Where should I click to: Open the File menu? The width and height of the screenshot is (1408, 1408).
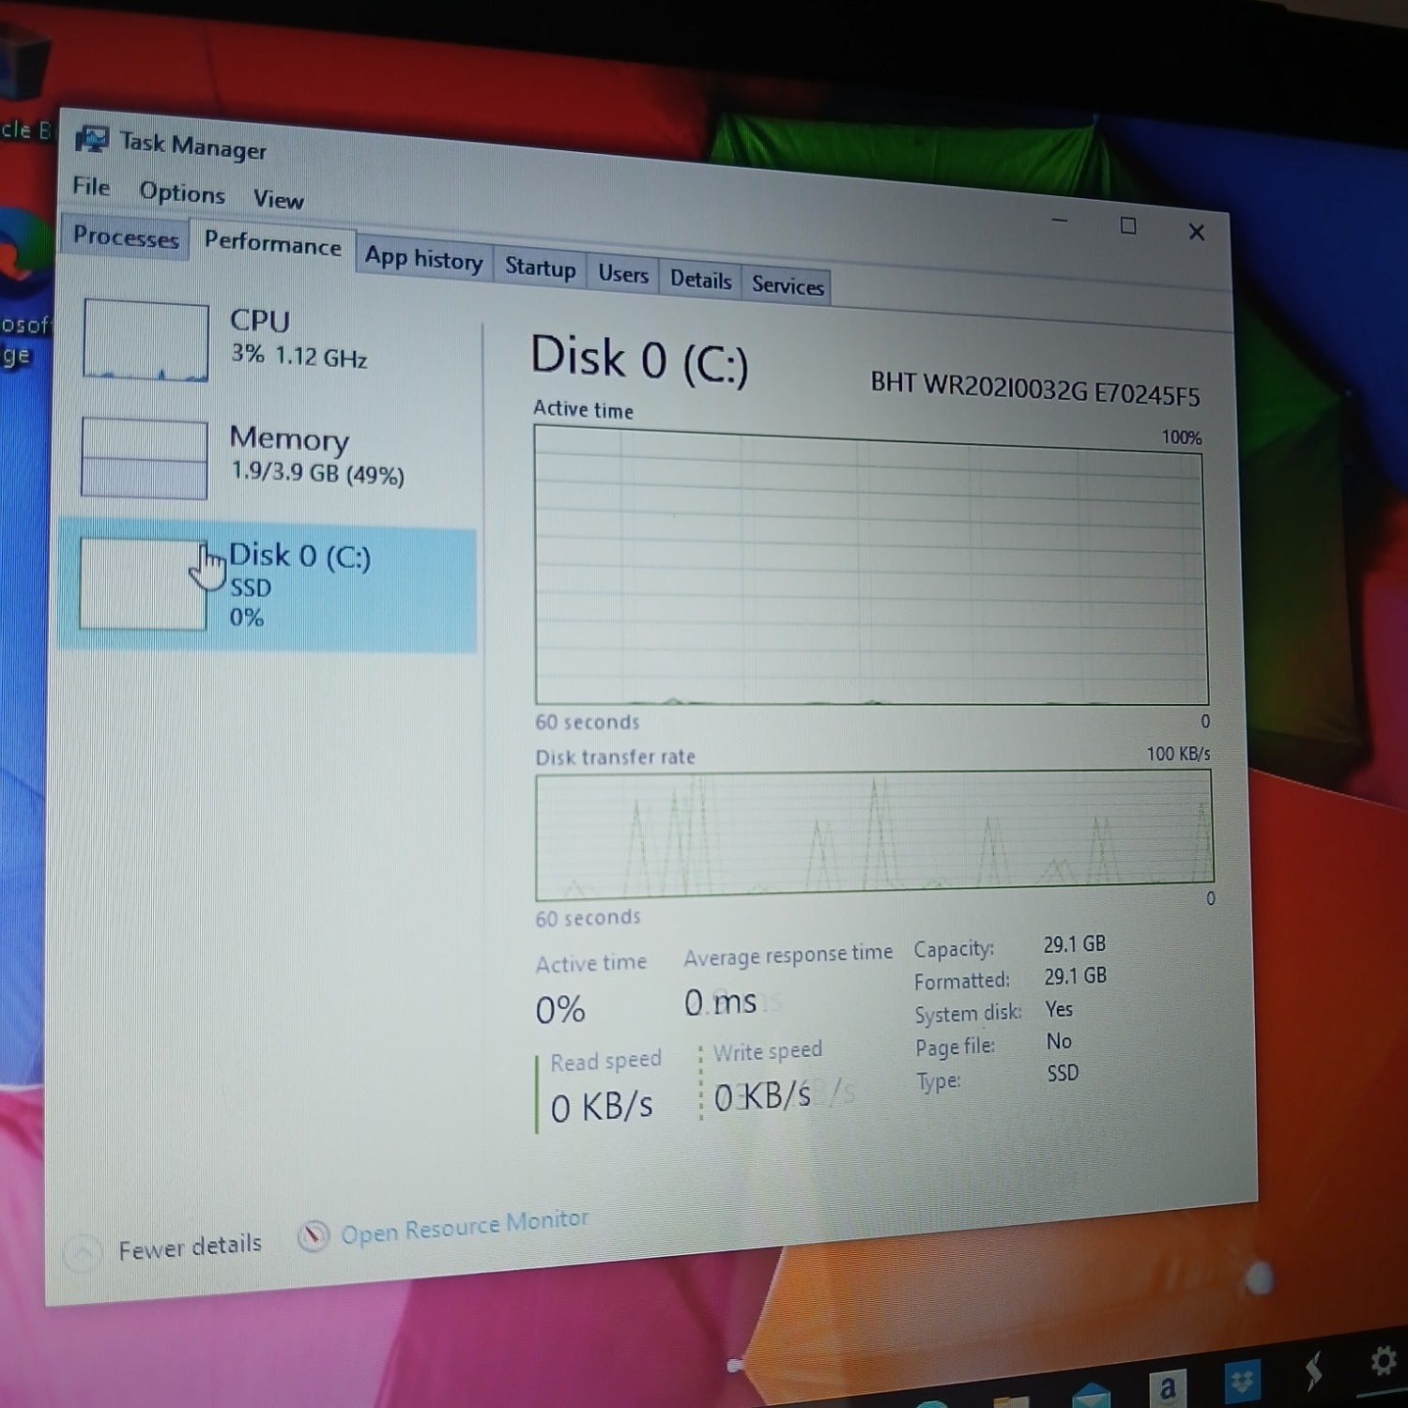(x=91, y=187)
